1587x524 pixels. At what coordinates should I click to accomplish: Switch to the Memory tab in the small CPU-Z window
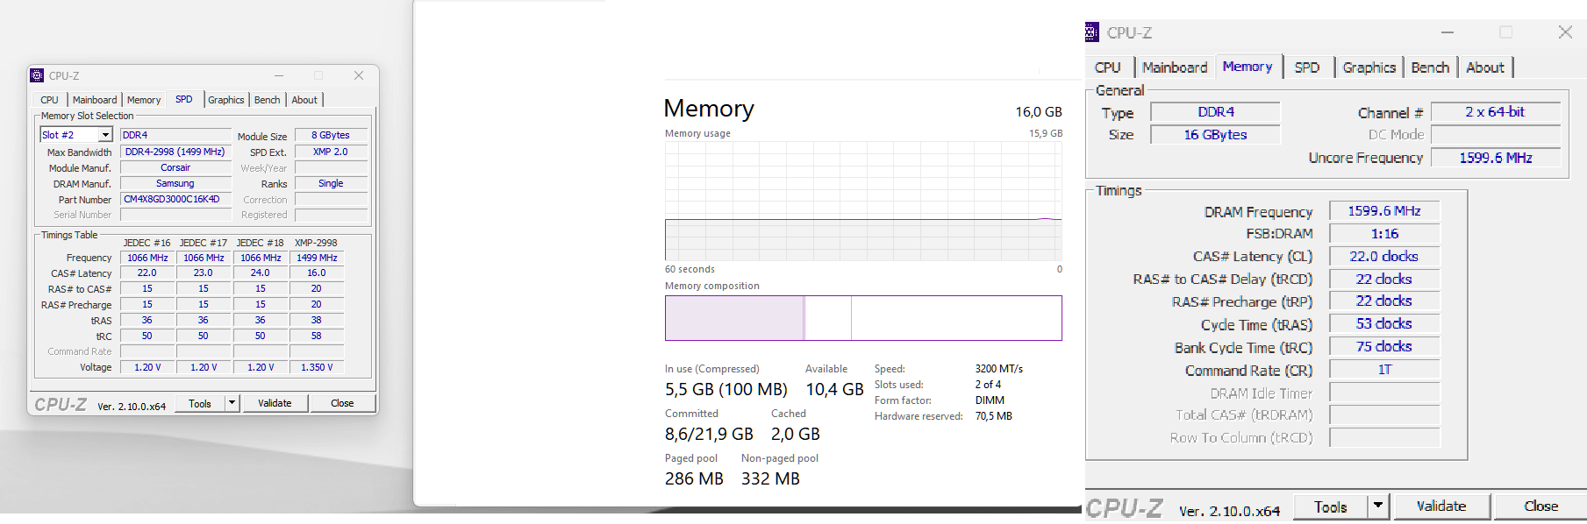click(x=144, y=100)
